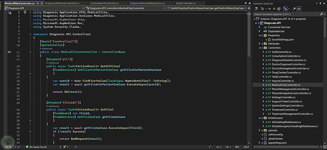Click the Ch: 1 column indicator

pos(228,147)
